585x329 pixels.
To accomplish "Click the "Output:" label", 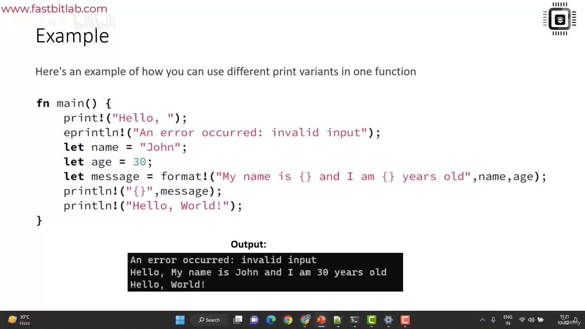I will point(249,244).
